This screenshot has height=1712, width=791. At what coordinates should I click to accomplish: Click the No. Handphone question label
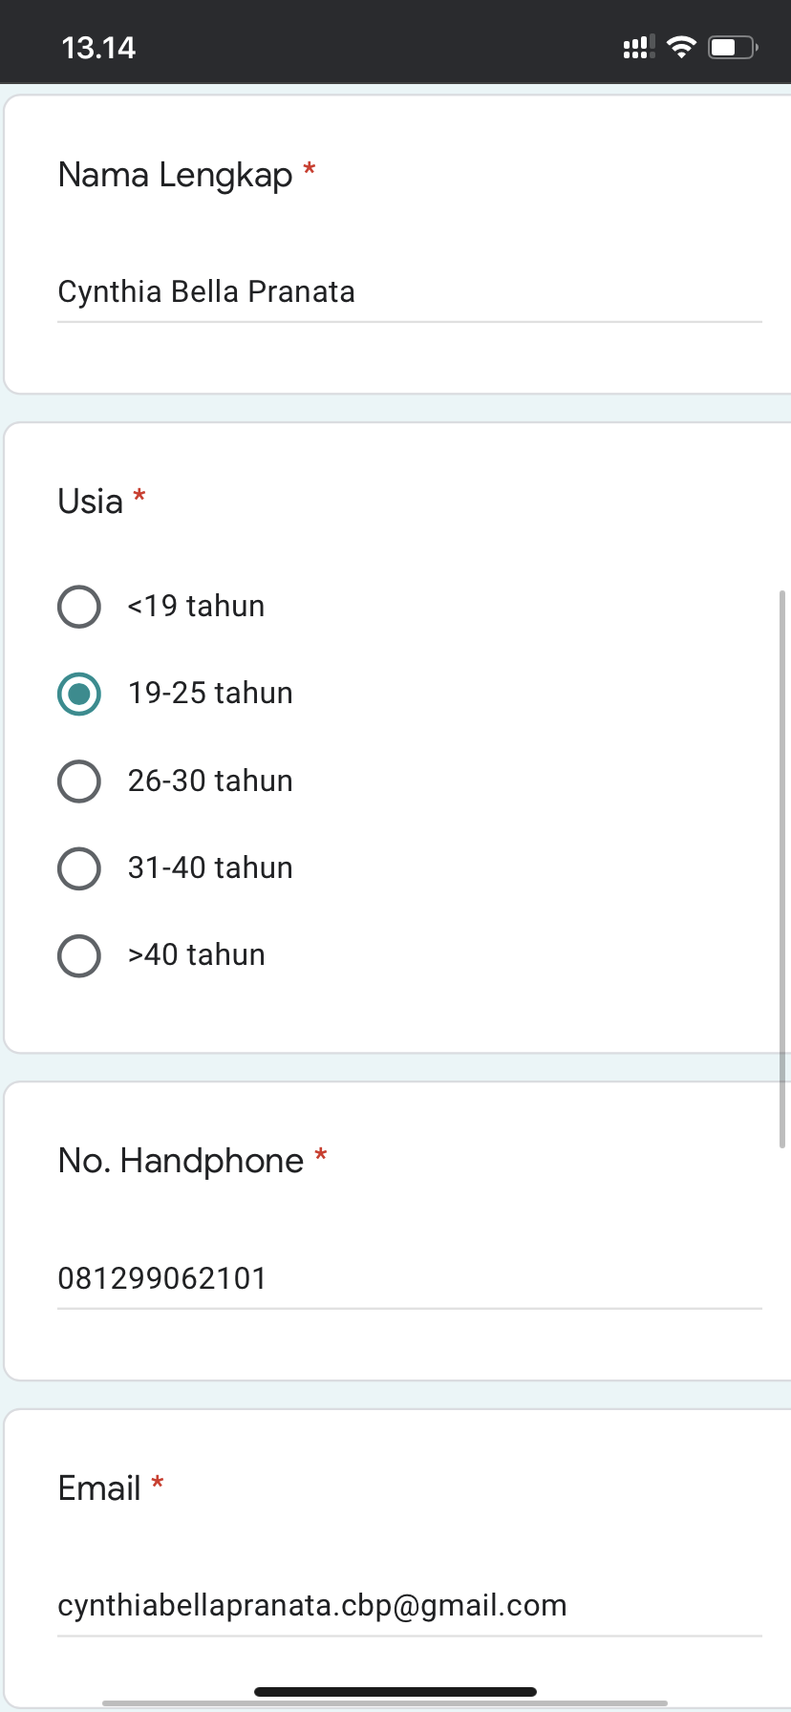182,1162
